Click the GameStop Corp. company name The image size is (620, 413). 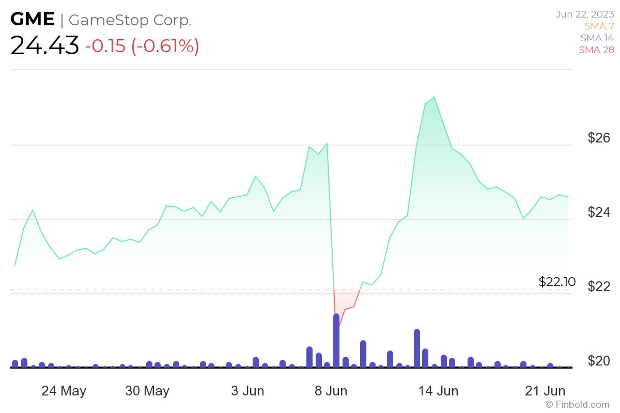[130, 20]
